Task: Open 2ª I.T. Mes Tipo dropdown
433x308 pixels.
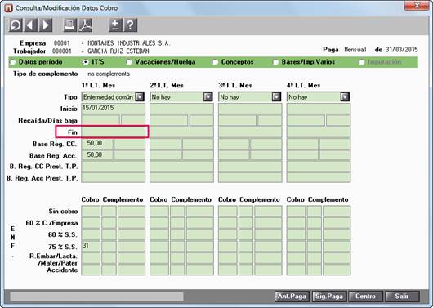Action: [208, 97]
